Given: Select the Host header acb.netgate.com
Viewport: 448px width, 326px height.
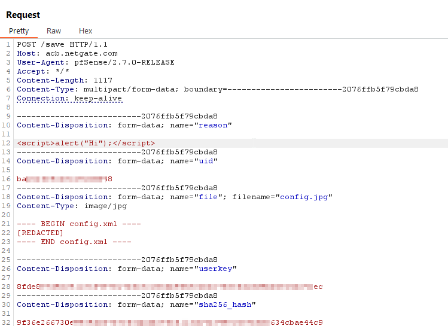Looking at the screenshot, I should [x=67, y=53].
